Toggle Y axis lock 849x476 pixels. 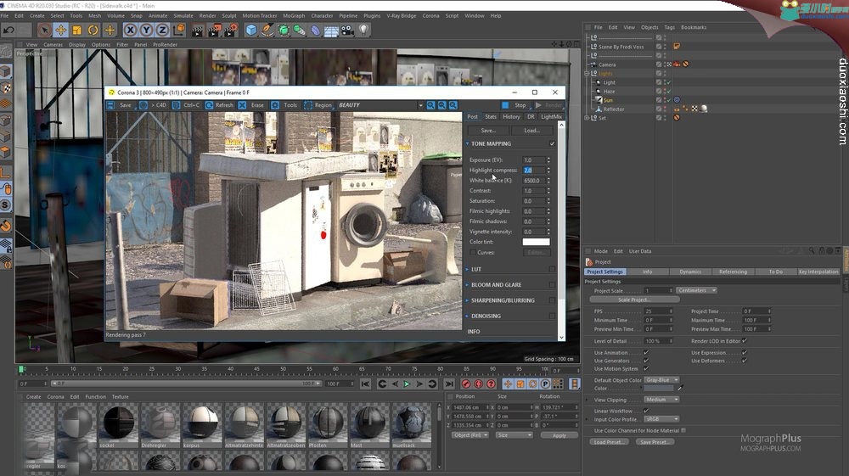tap(146, 31)
